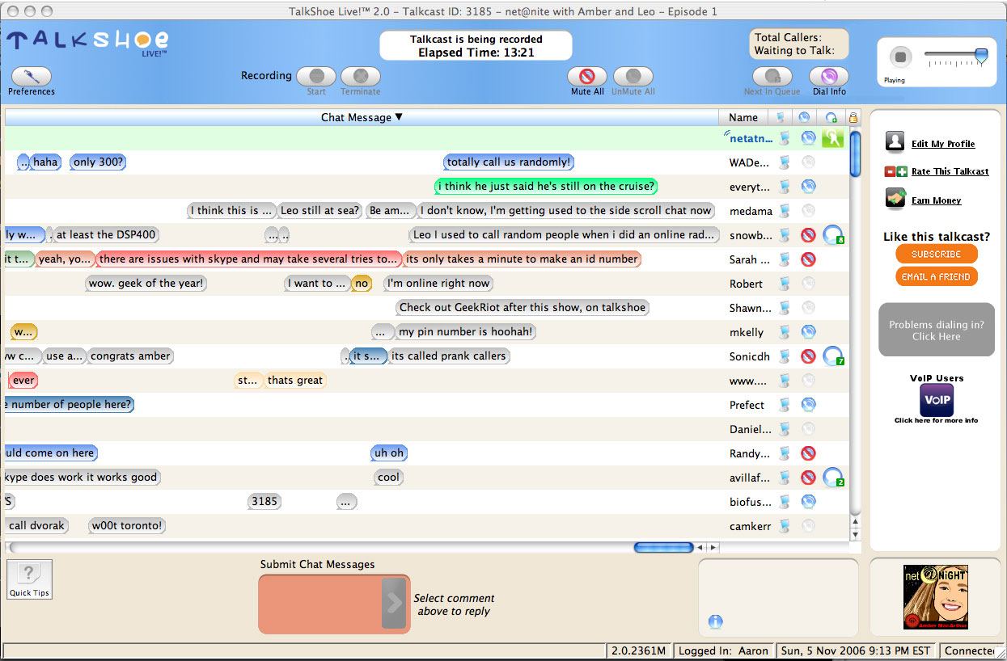Adjust the playback volume slider handle
Viewport: 1007px width, 661px height.
(981, 55)
